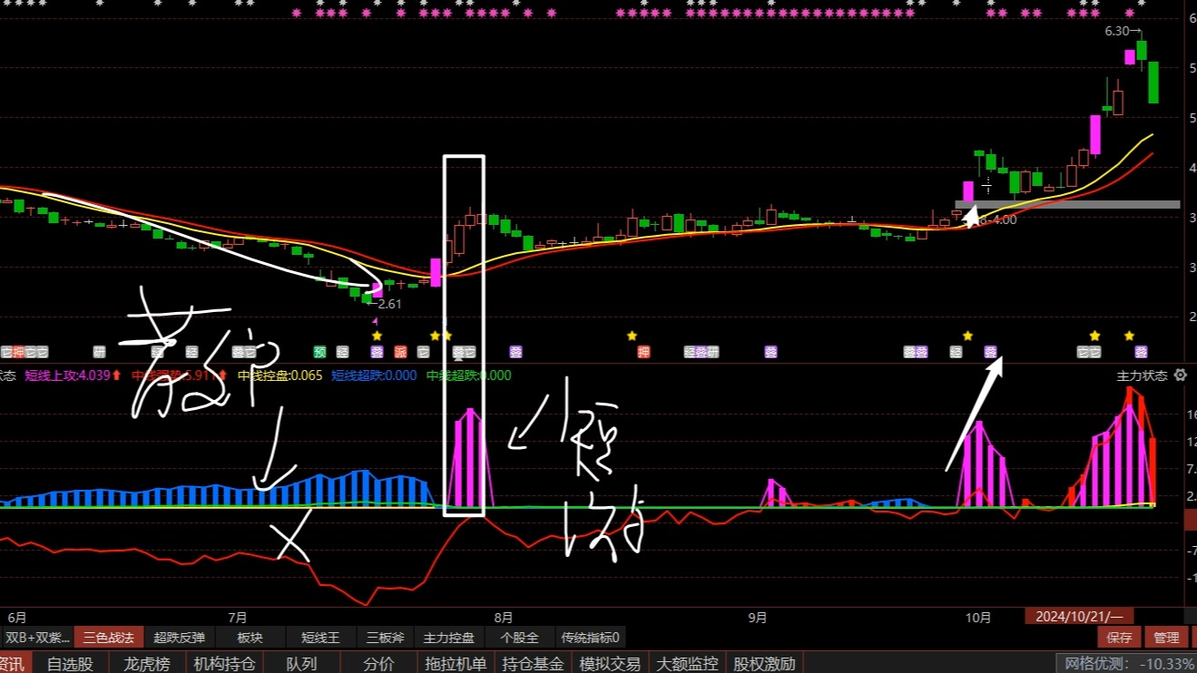Open the 队列 bottom tab
Viewport: 1197px width, 673px height.
(301, 664)
